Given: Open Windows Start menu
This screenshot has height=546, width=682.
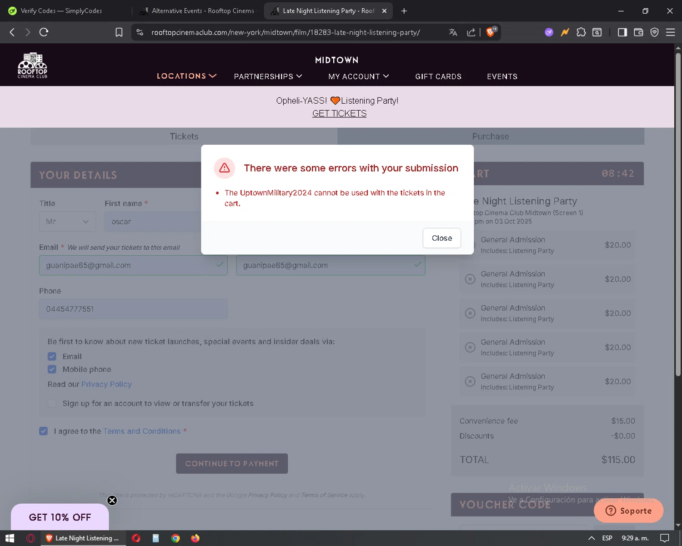Looking at the screenshot, I should coord(10,538).
